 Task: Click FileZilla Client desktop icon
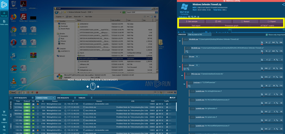[x=23, y=18]
